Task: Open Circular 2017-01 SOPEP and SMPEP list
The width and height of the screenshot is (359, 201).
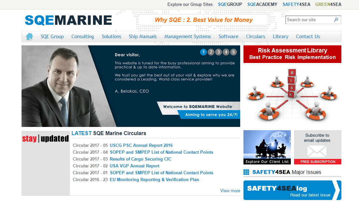Action: tap(162, 173)
